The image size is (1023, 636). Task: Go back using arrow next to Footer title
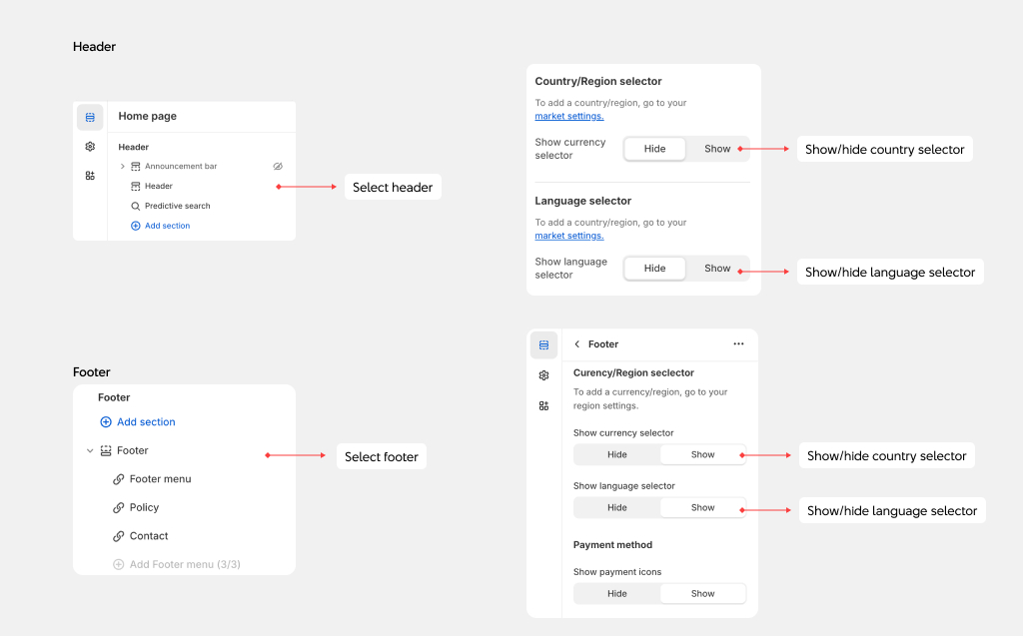577,344
